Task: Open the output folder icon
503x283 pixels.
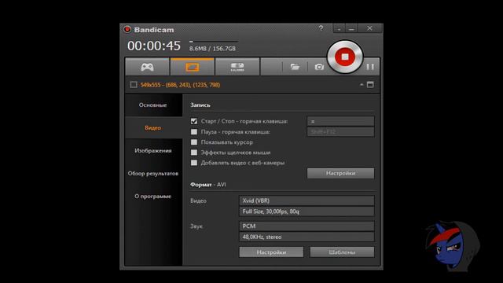Action: tap(295, 67)
